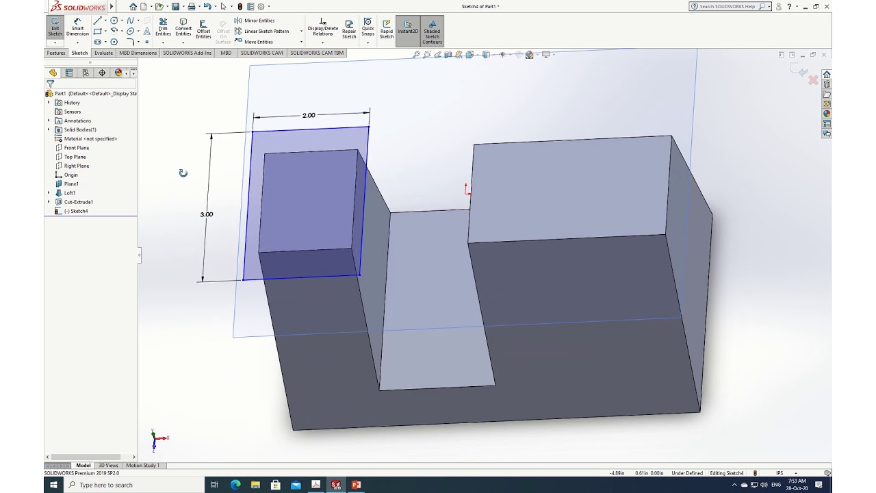Click the Save icon in the title bar
The width and height of the screenshot is (876, 493).
[176, 6]
